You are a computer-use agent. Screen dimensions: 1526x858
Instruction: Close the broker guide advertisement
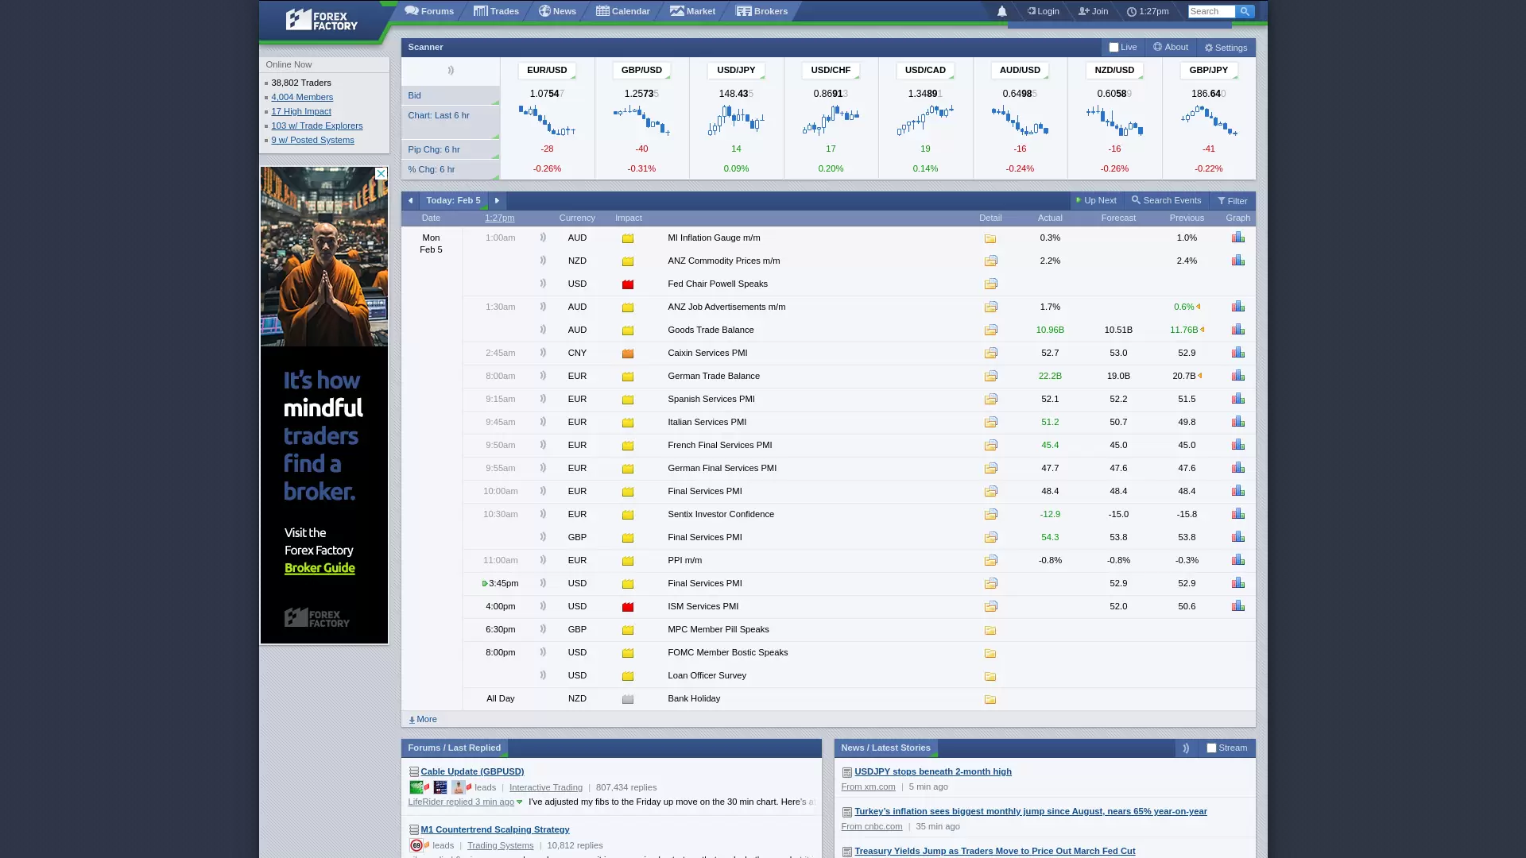click(x=381, y=173)
